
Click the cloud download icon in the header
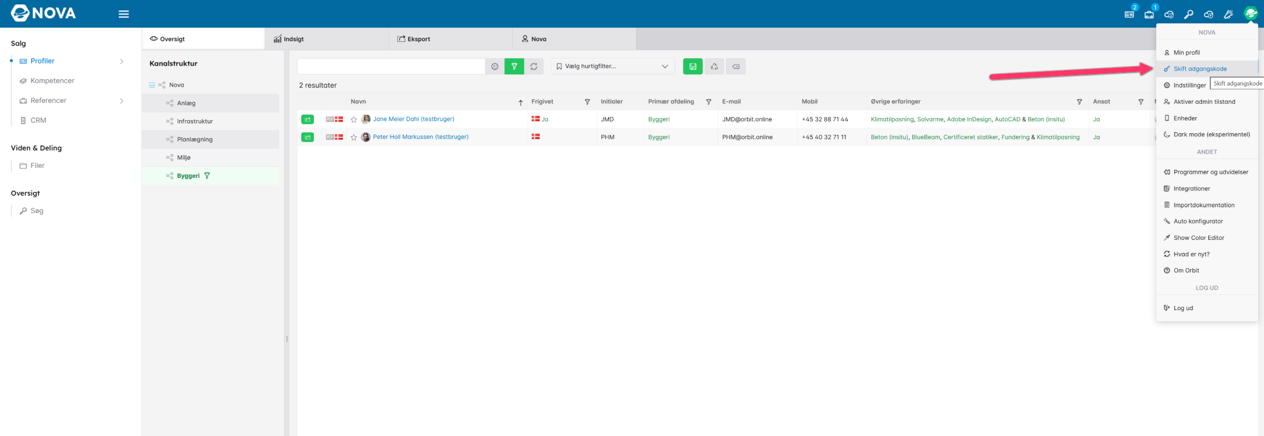pyautogui.click(x=1169, y=14)
